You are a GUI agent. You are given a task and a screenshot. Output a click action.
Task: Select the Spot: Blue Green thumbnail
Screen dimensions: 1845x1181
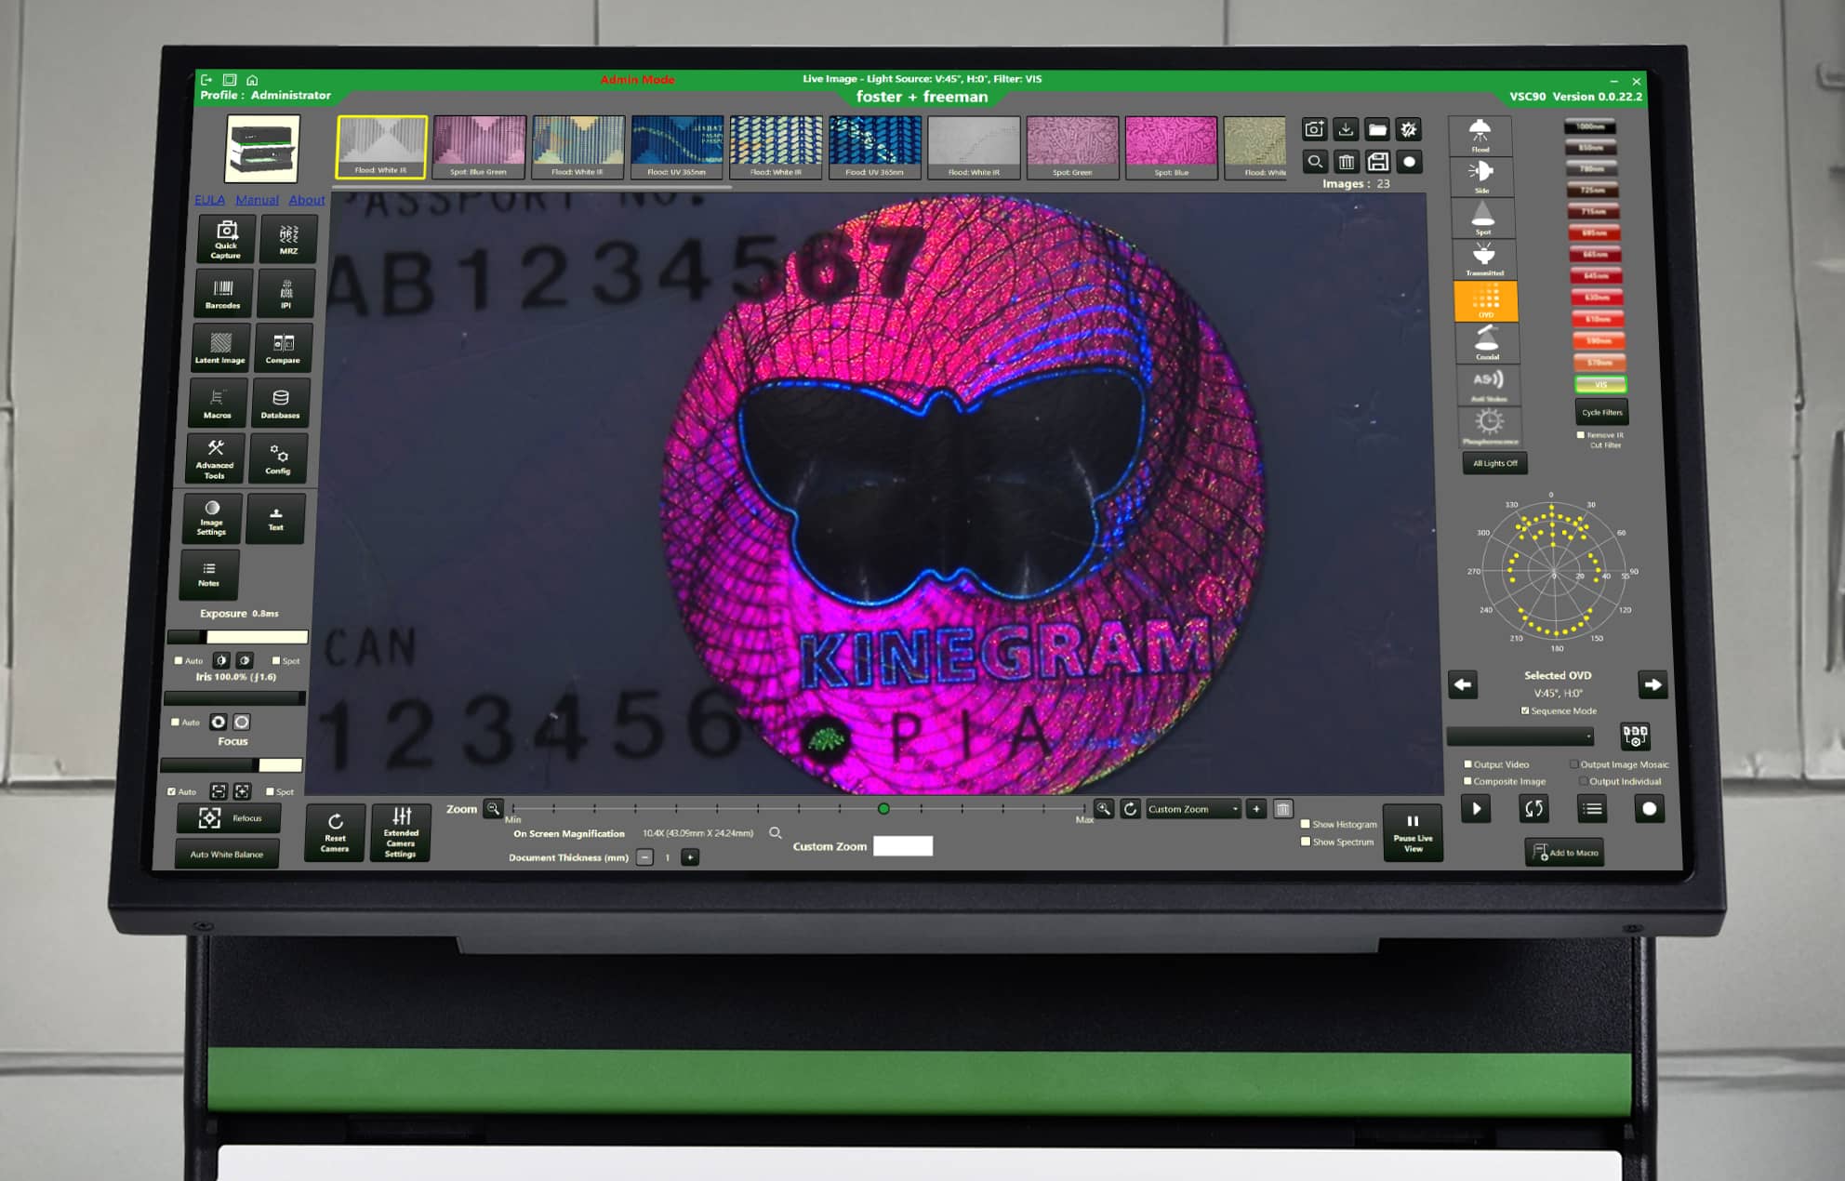point(480,146)
